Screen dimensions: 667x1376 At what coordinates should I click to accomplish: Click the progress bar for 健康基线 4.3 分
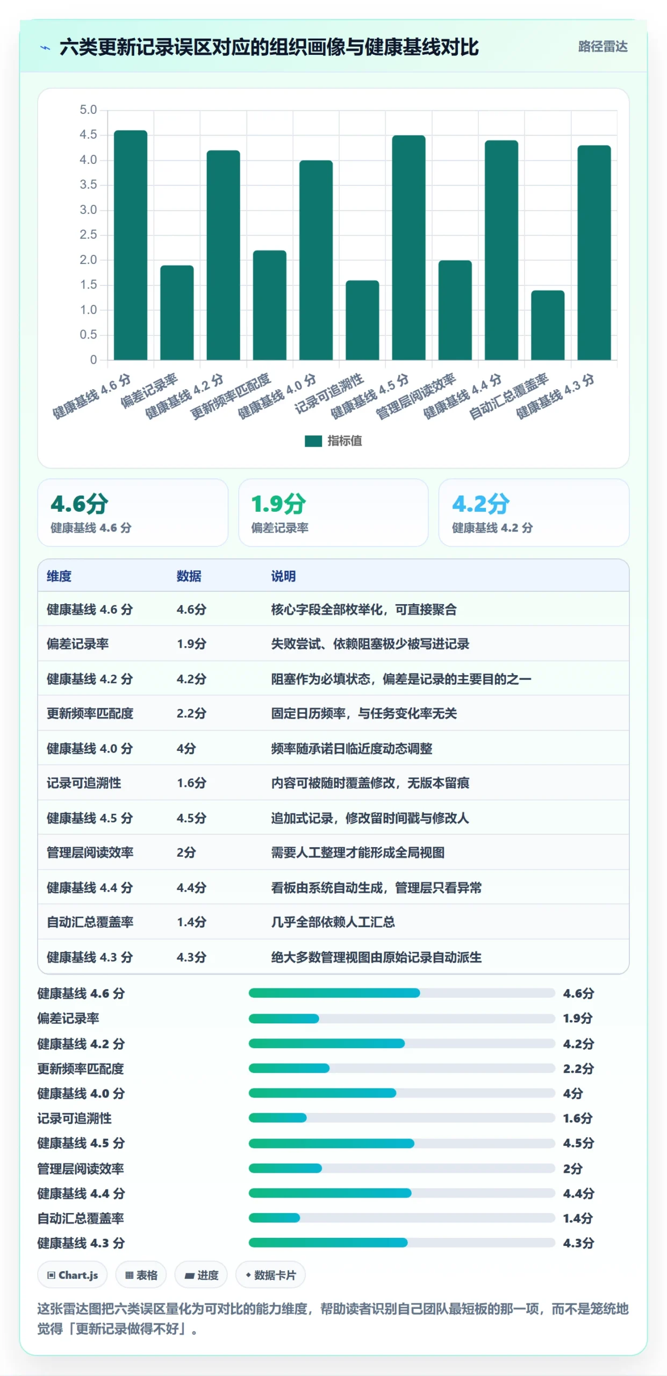coord(401,1242)
